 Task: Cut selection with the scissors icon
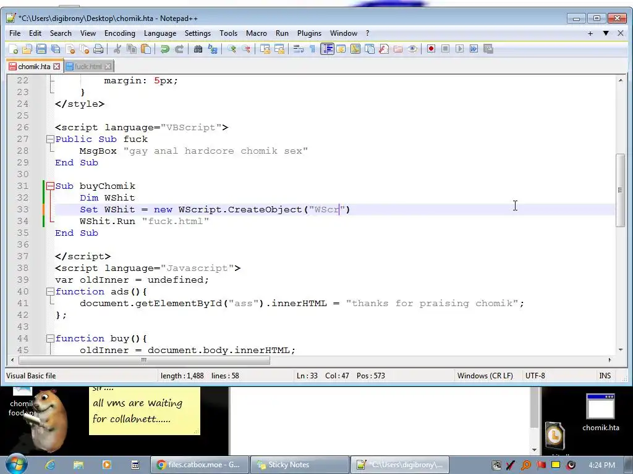tap(117, 49)
